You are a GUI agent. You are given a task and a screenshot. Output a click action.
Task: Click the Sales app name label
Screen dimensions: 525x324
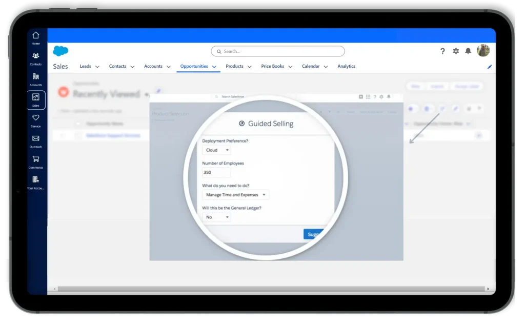[60, 66]
